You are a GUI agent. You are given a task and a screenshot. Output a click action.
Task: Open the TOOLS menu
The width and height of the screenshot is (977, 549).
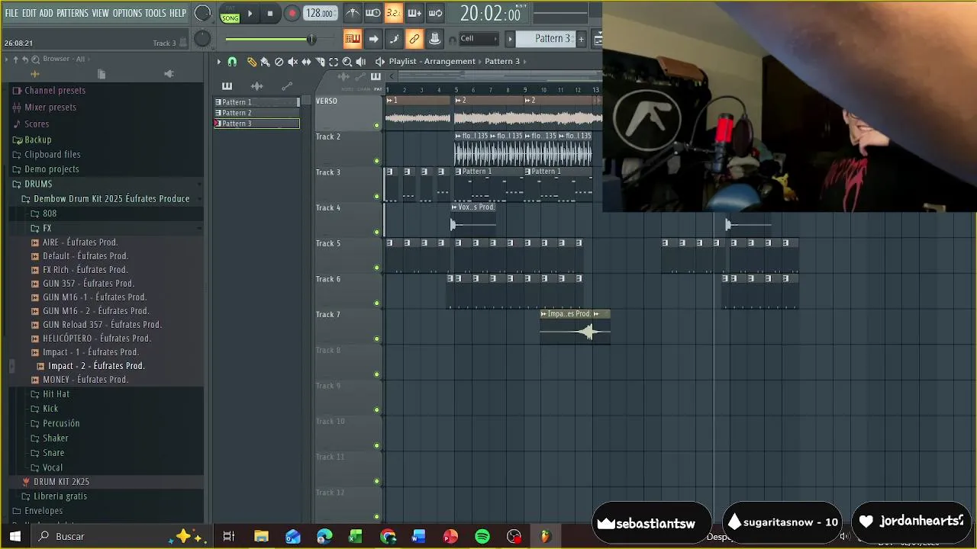pyautogui.click(x=156, y=14)
